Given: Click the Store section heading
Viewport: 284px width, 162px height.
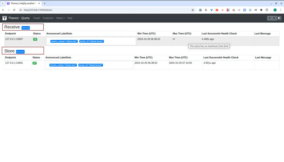Looking at the screenshot, I should (9, 51).
